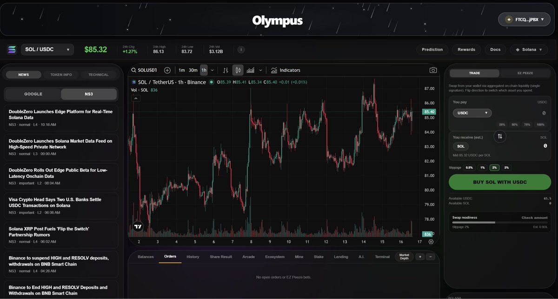Open the A.I. tab
Screen dimensions: 558x299
point(361,257)
